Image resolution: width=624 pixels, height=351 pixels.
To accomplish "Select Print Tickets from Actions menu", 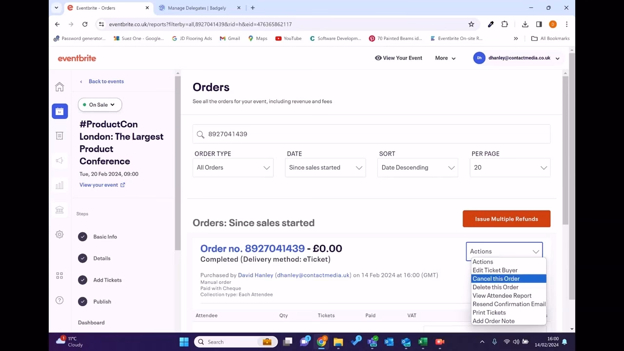I will (x=508, y=312).
